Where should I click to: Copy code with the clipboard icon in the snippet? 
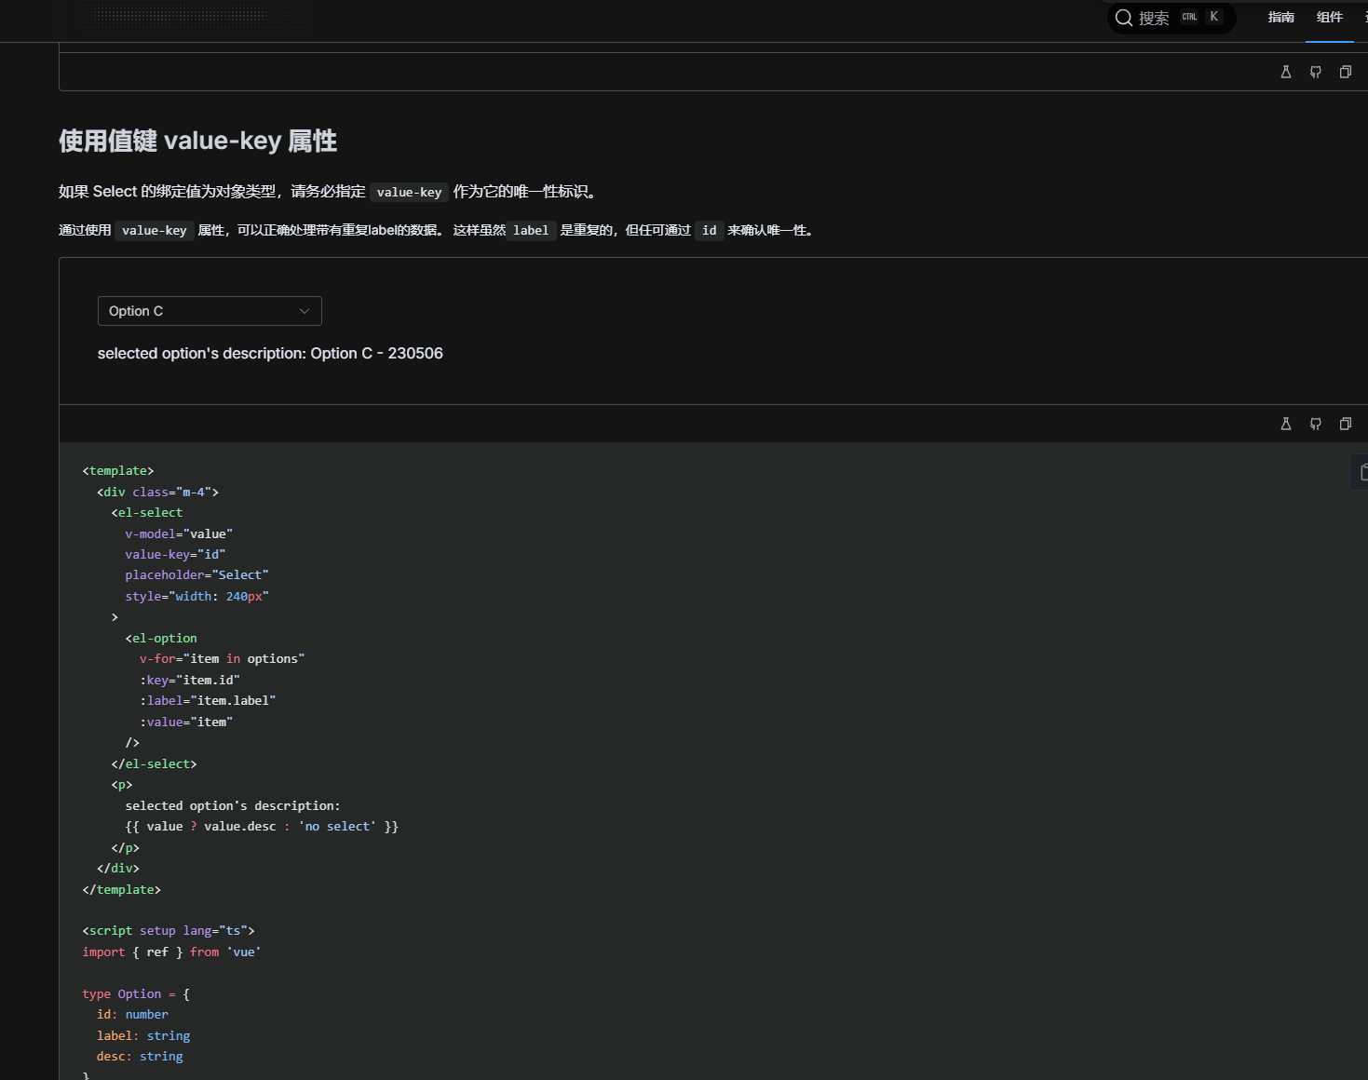click(x=1362, y=472)
